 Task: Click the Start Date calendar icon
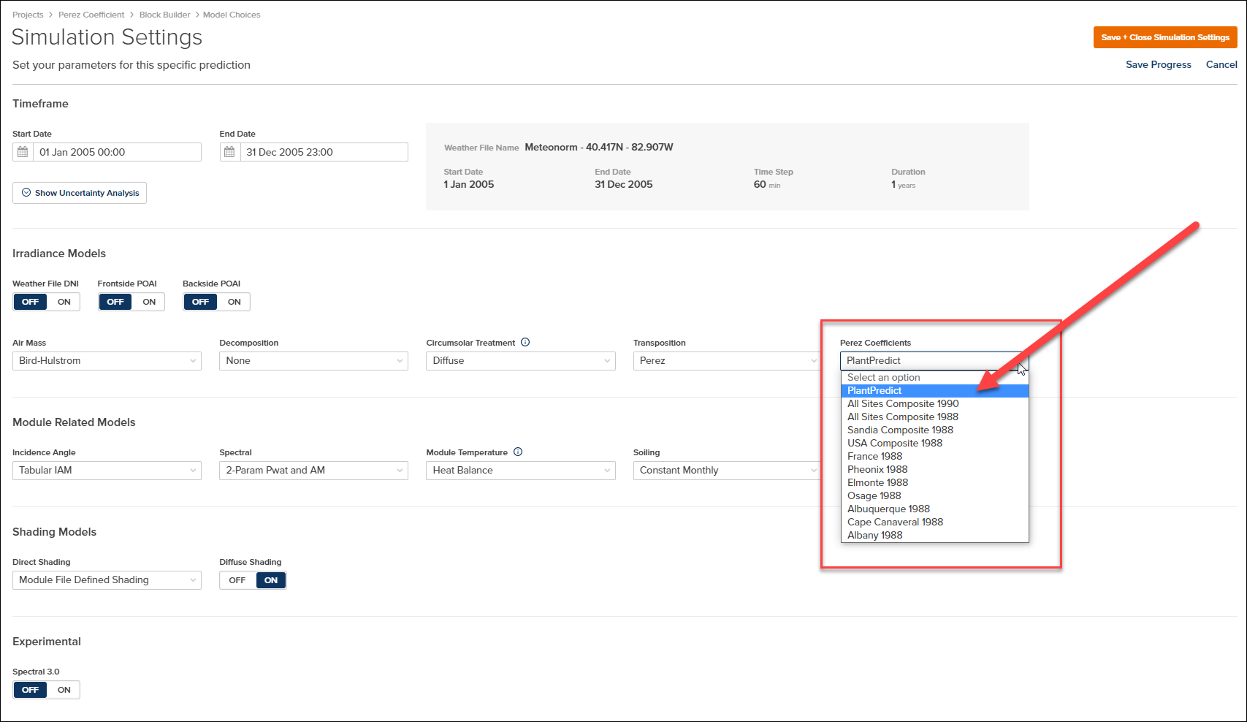coord(23,152)
